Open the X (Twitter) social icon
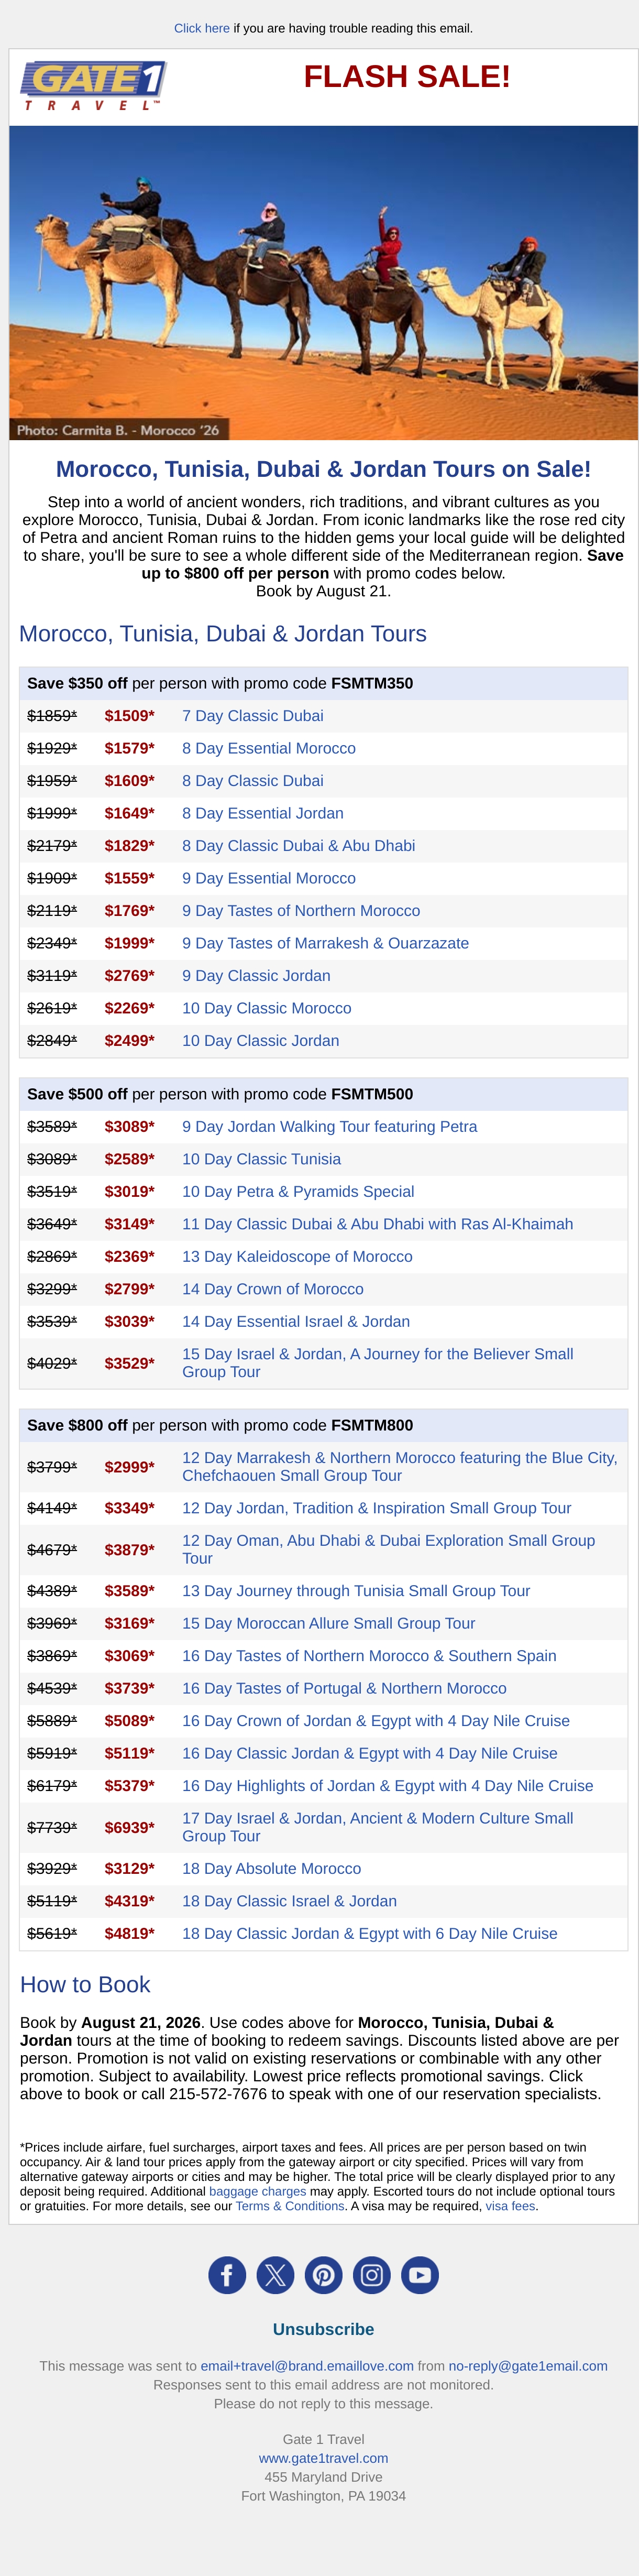The width and height of the screenshot is (639, 2576). coord(275,2275)
